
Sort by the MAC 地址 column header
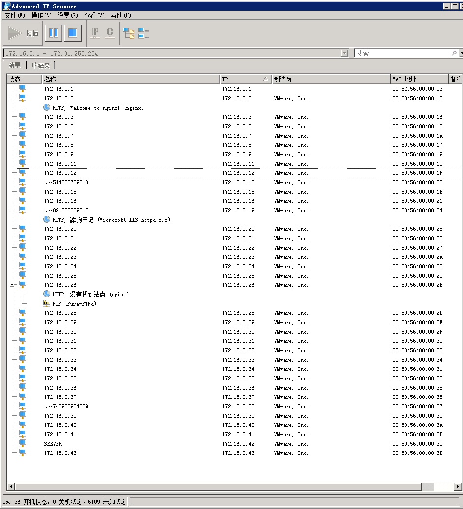(419, 79)
